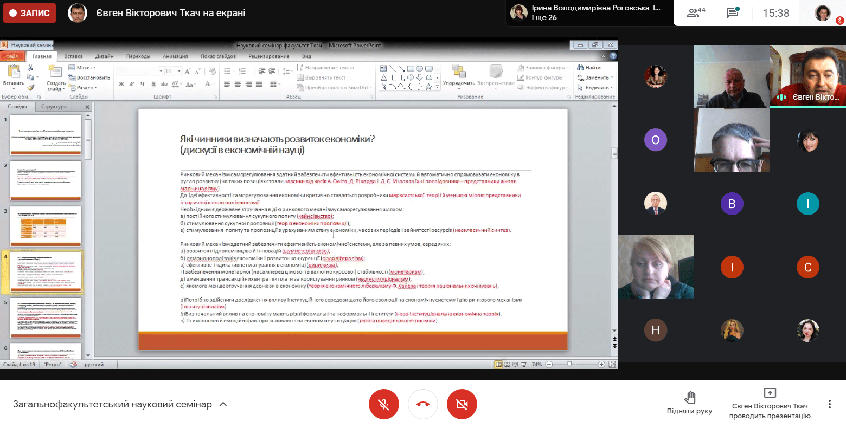Viewport: 846px width, 428px height.
Task: Select slide 5 thumbnail
Action: [46, 317]
